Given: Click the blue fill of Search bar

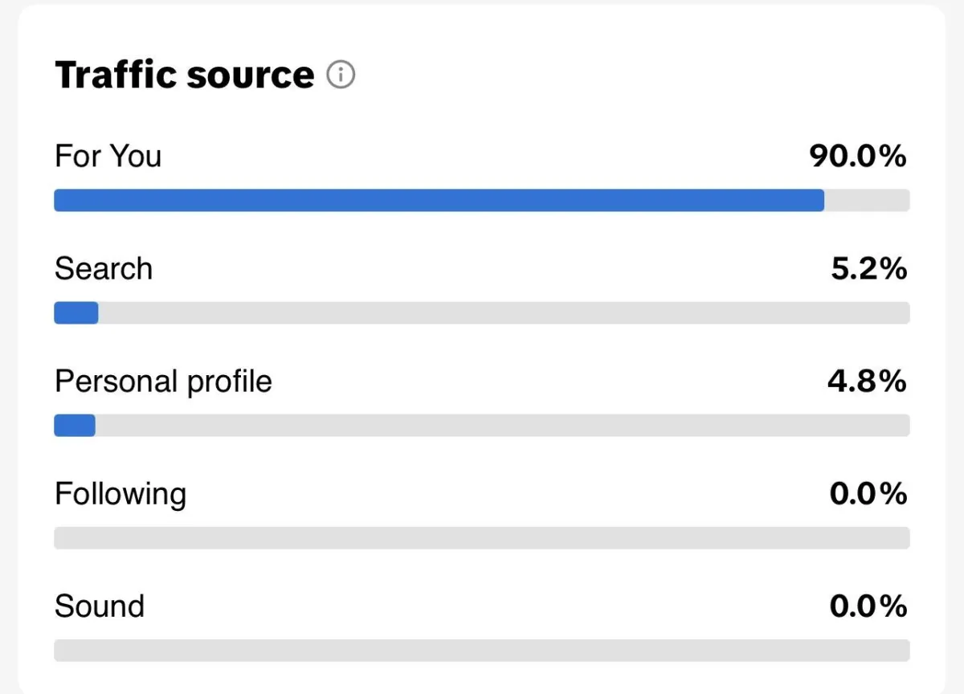Looking at the screenshot, I should click(76, 312).
